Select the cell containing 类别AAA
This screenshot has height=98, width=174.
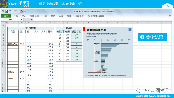click(13, 44)
